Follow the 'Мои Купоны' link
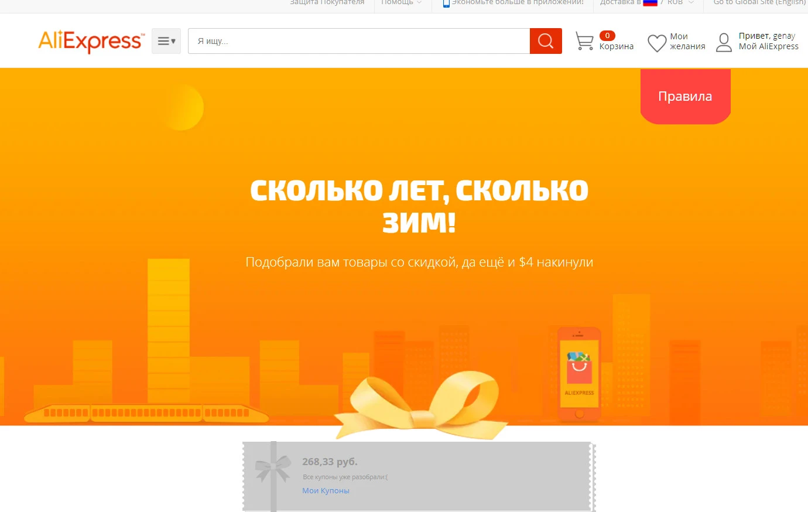808x512 pixels. 326,491
